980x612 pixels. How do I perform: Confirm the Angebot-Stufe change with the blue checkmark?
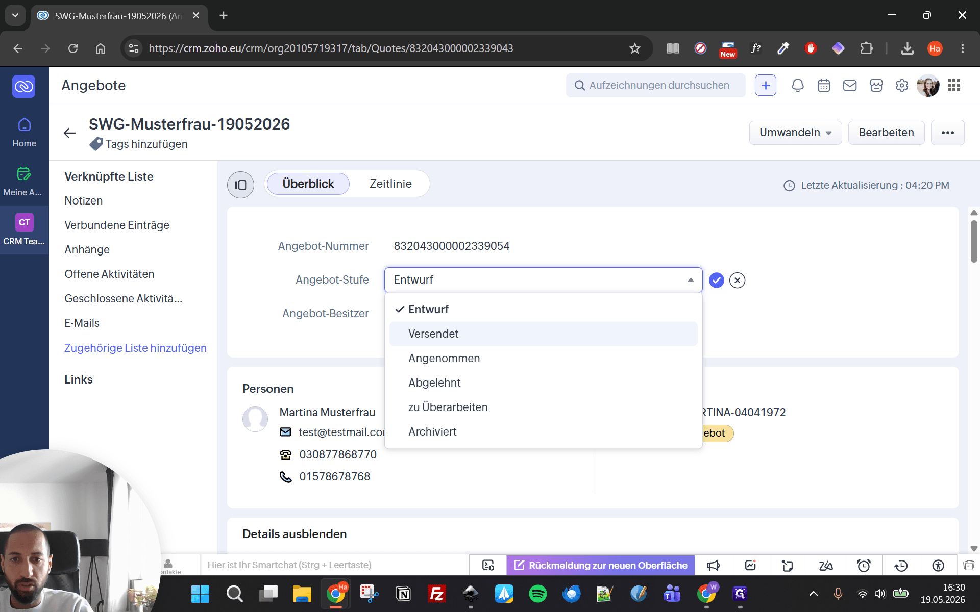pos(717,280)
